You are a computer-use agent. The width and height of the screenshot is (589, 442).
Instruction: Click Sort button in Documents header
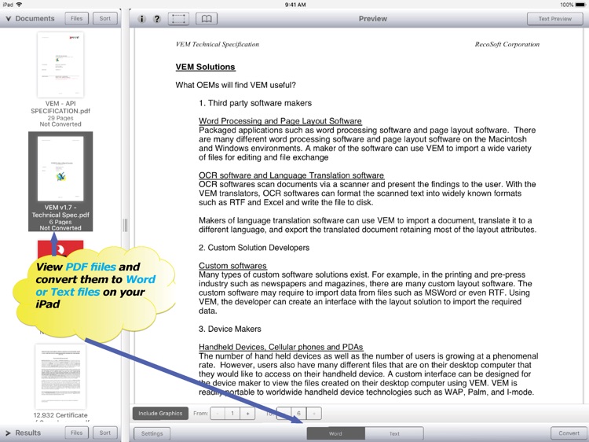(x=105, y=18)
